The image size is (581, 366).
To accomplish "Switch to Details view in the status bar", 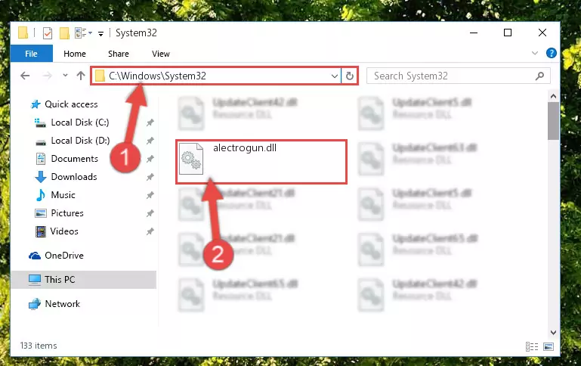I will point(532,347).
